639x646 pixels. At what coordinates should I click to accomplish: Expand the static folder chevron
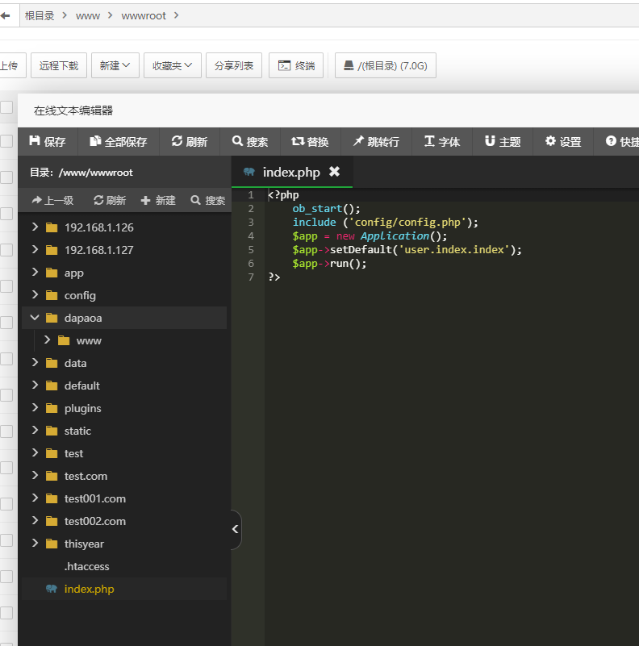tap(35, 431)
